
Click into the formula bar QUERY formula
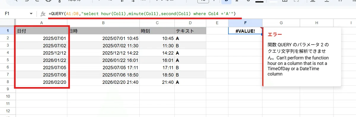pyautogui.click(x=142, y=14)
